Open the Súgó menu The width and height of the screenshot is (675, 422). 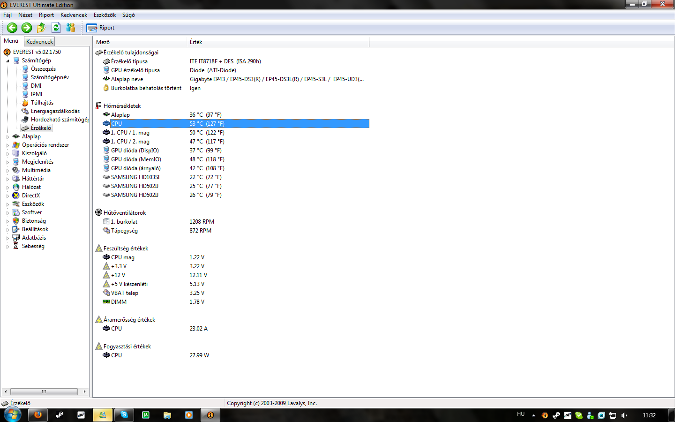(x=128, y=15)
